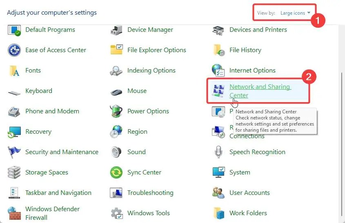Click the Sync Center link
Image resolution: width=345 pixels, height=223 pixels.
pyautogui.click(x=144, y=172)
